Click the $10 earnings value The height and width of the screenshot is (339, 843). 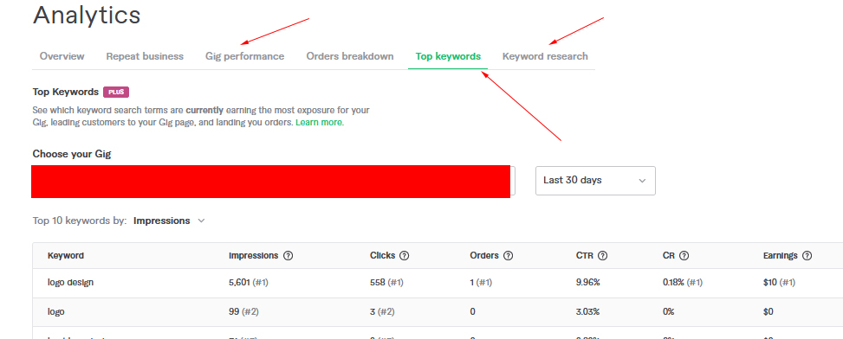(770, 282)
